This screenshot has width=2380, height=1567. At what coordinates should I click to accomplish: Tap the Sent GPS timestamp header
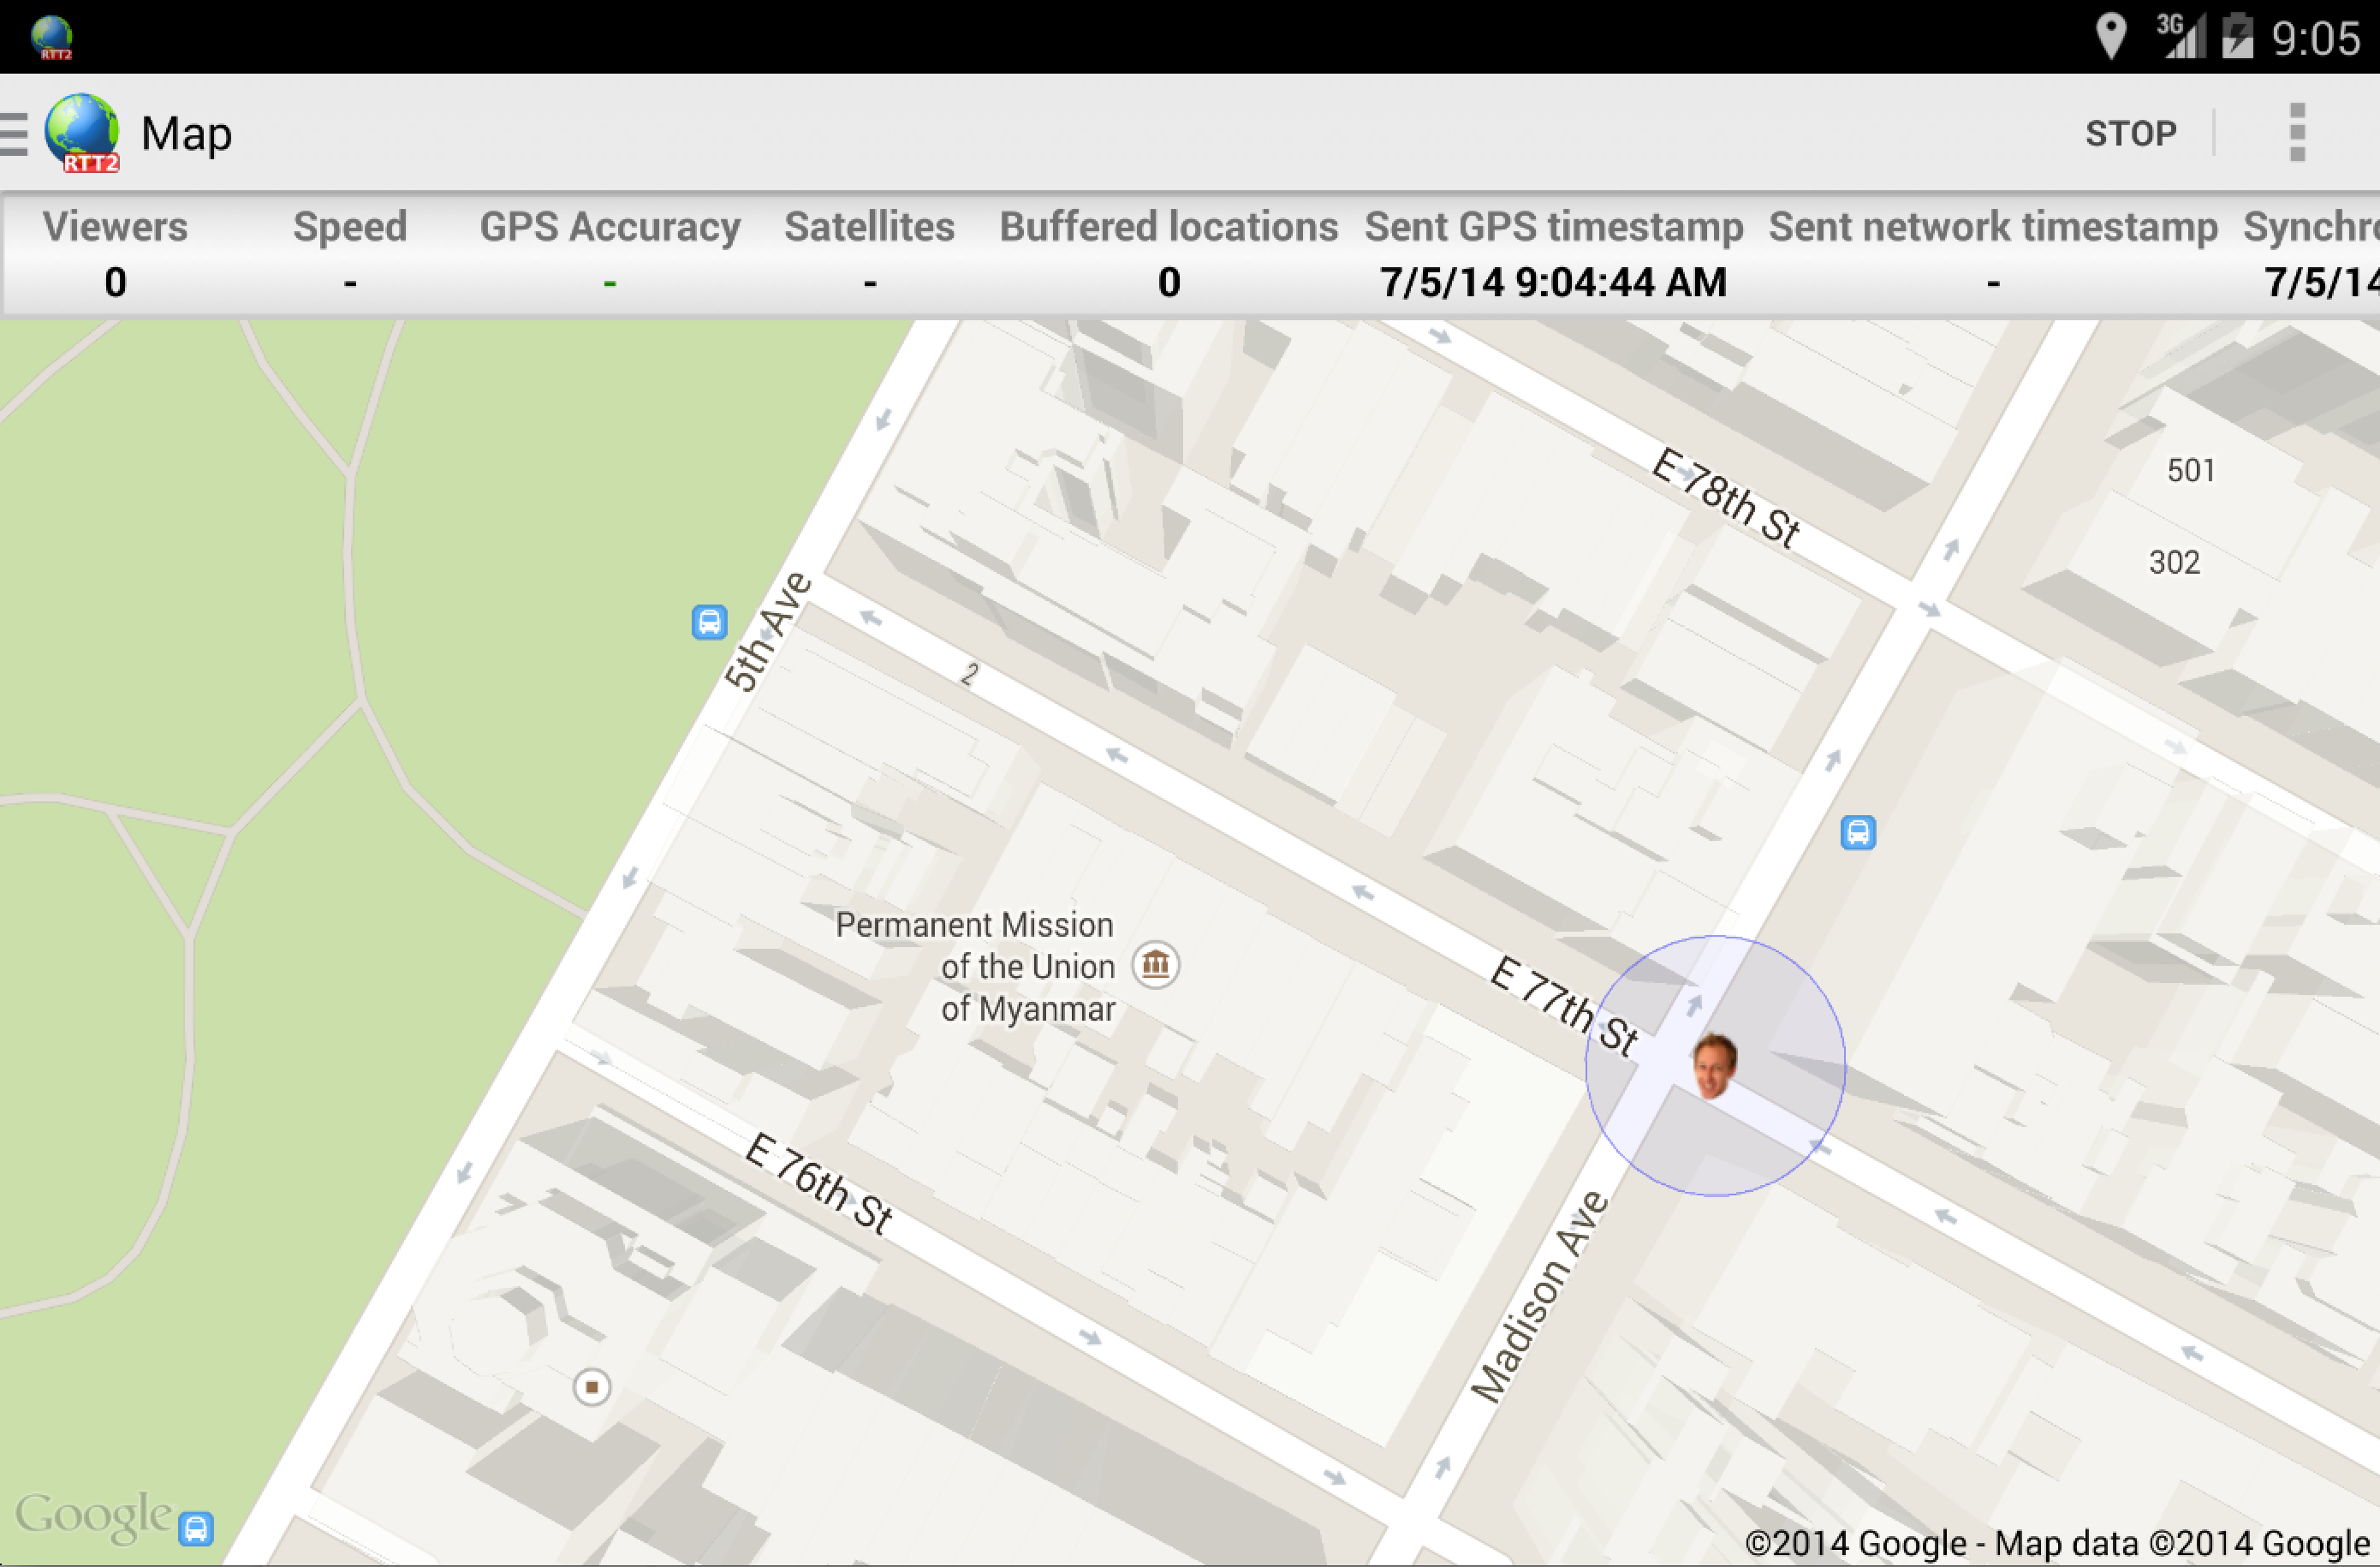click(1554, 227)
